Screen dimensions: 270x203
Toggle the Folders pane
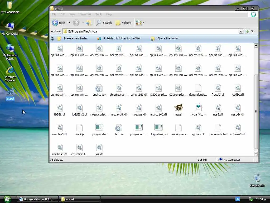click(x=123, y=23)
